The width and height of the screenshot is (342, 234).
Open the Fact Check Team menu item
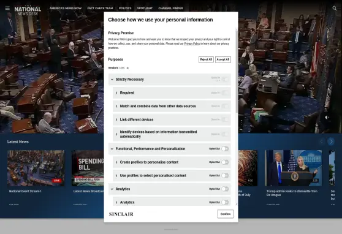click(x=100, y=9)
